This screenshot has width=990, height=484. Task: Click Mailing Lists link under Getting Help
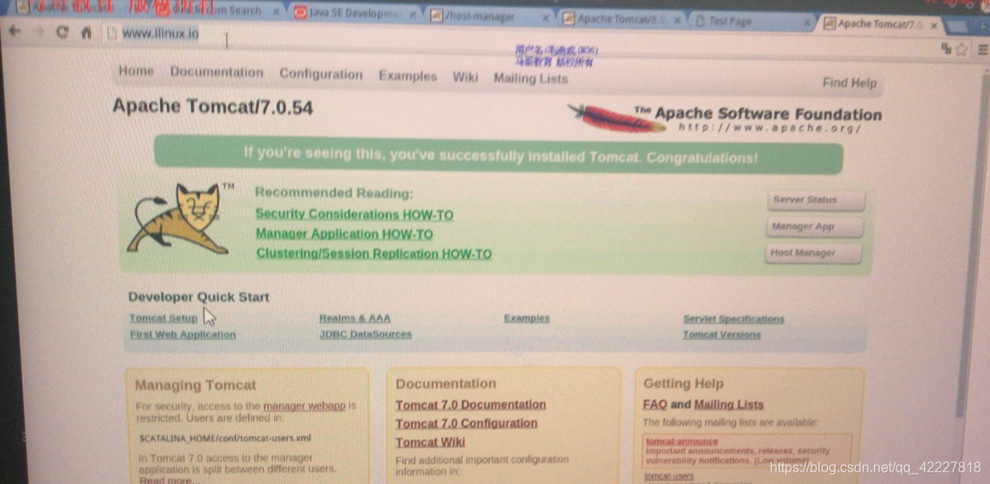point(728,404)
